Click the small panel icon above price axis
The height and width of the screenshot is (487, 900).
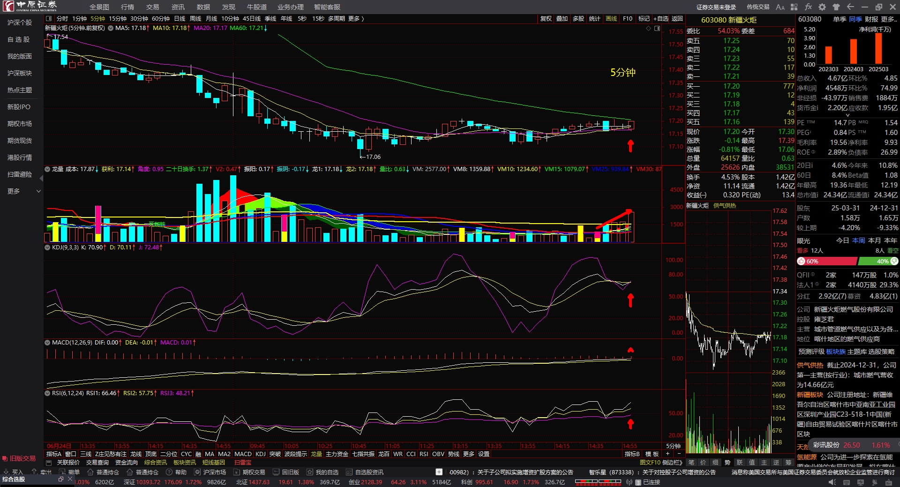coord(657,29)
